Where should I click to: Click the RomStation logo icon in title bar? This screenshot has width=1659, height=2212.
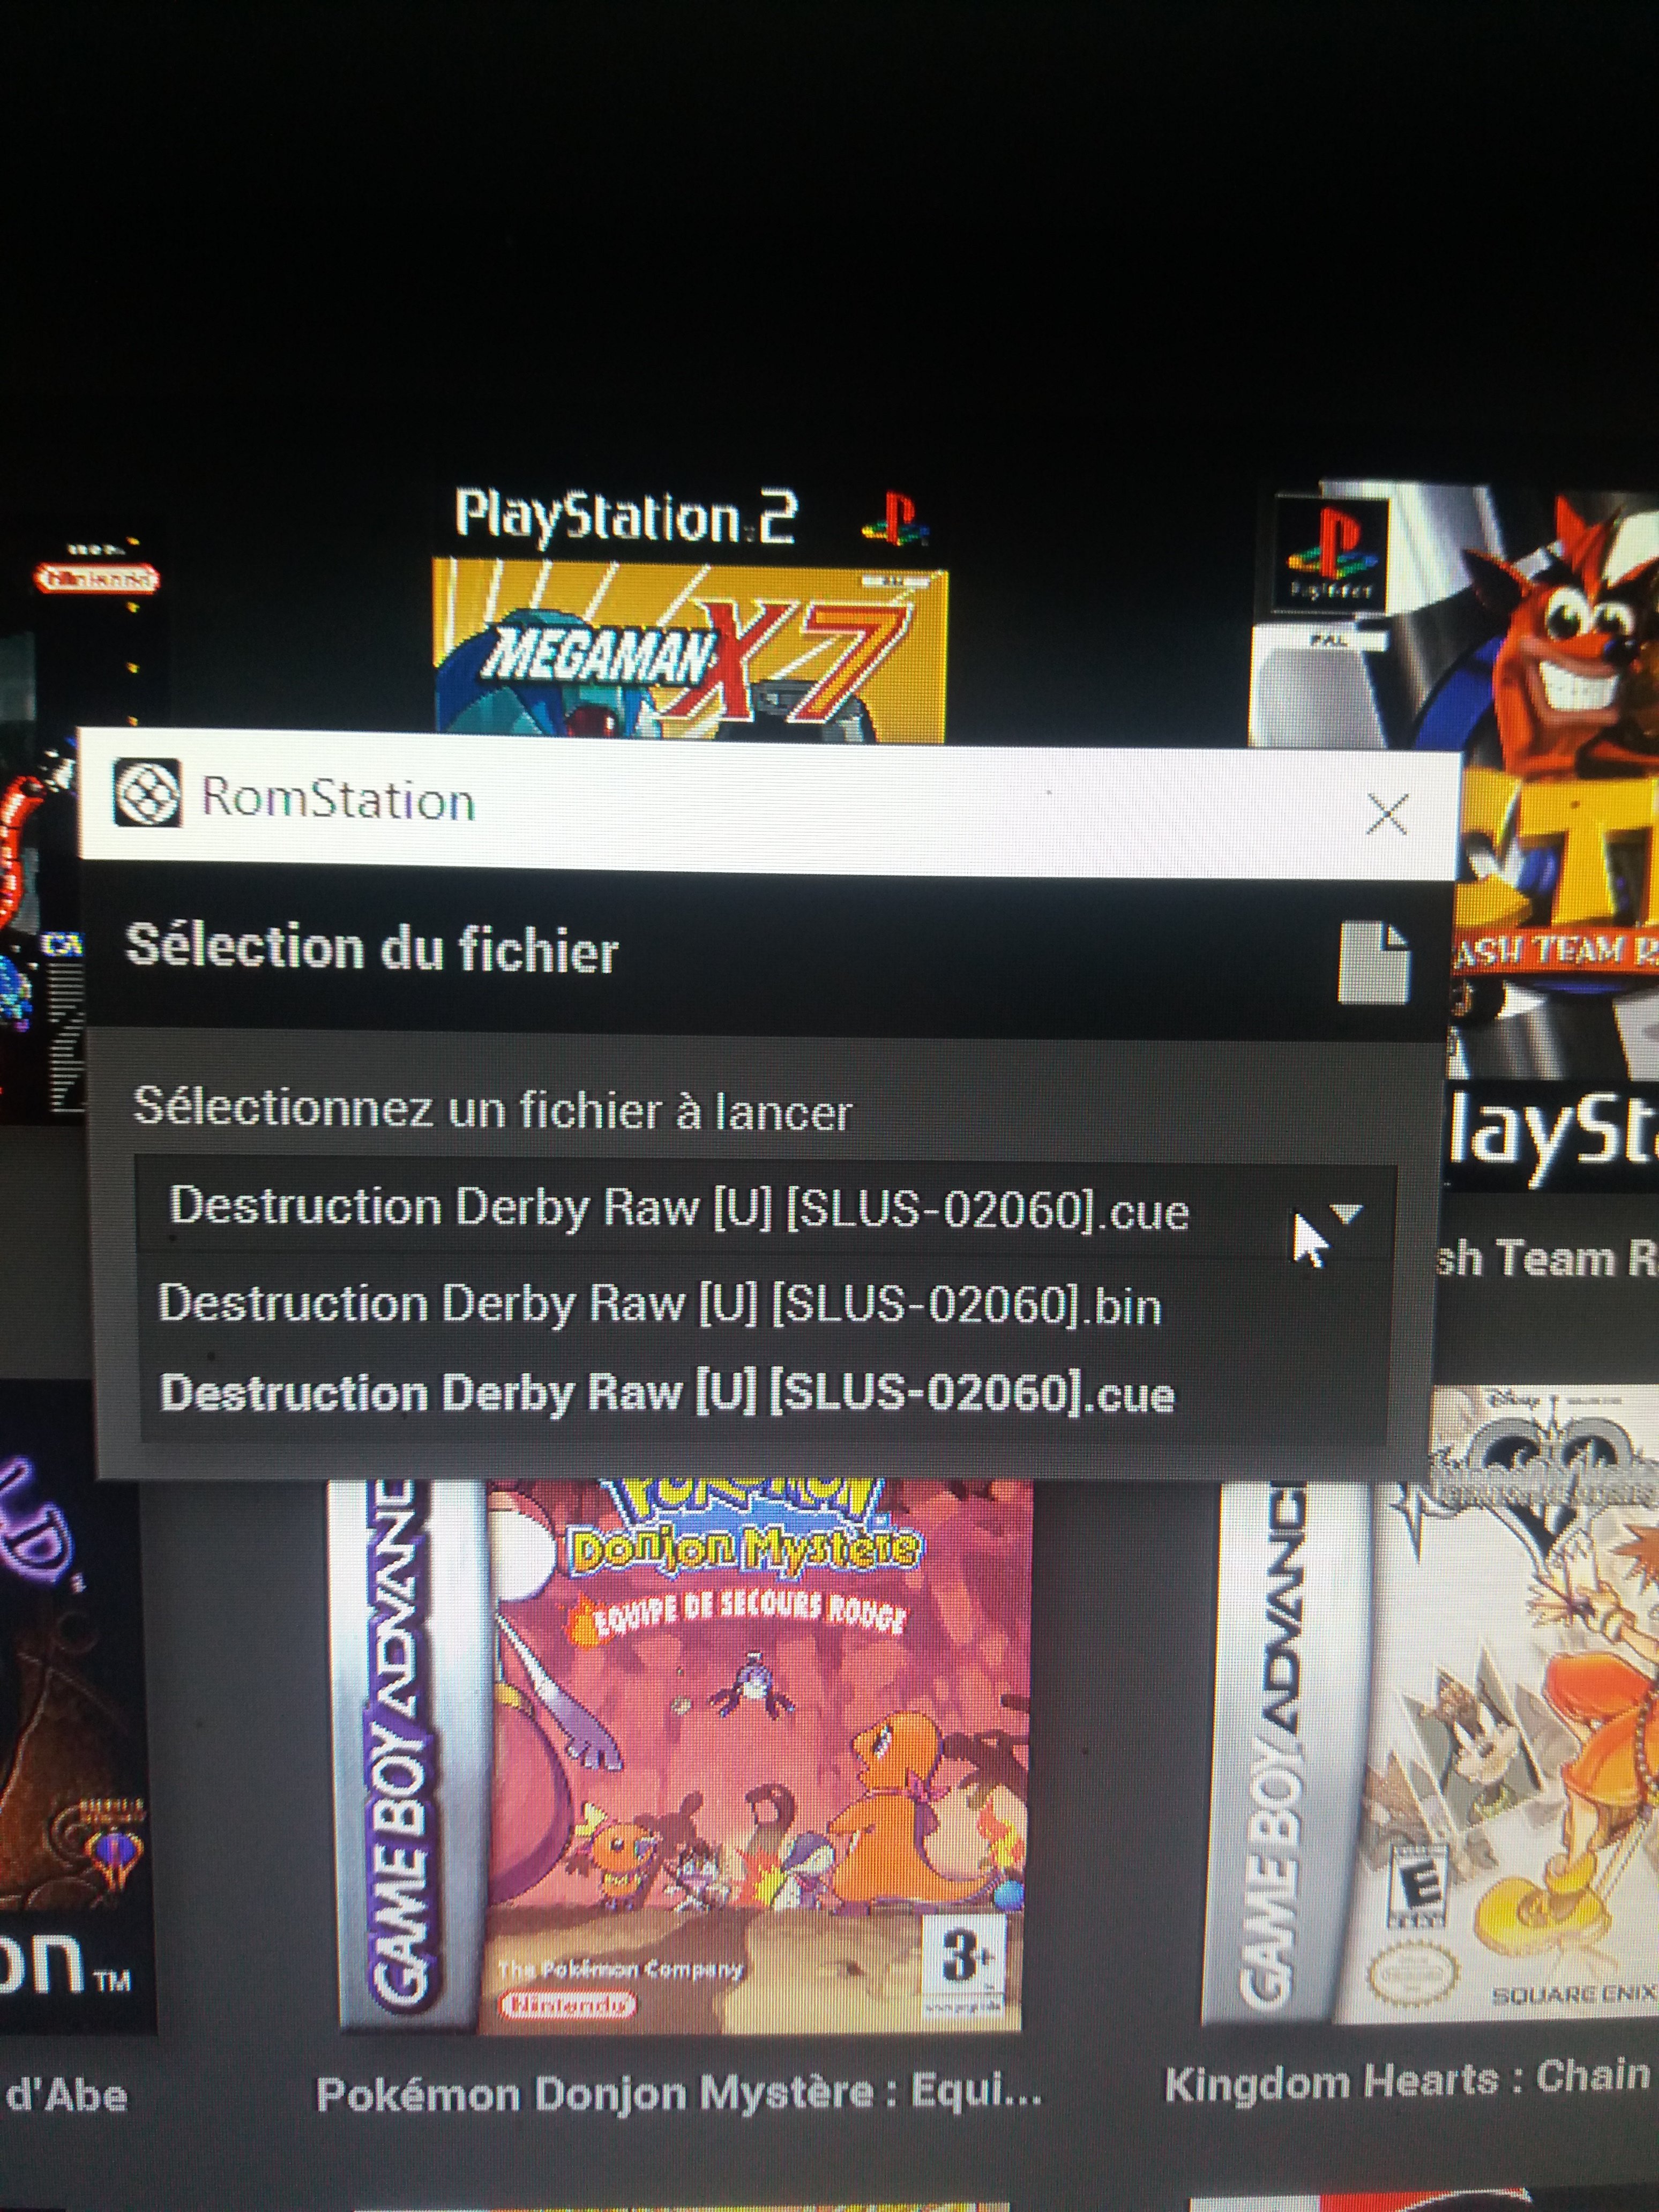coord(147,793)
